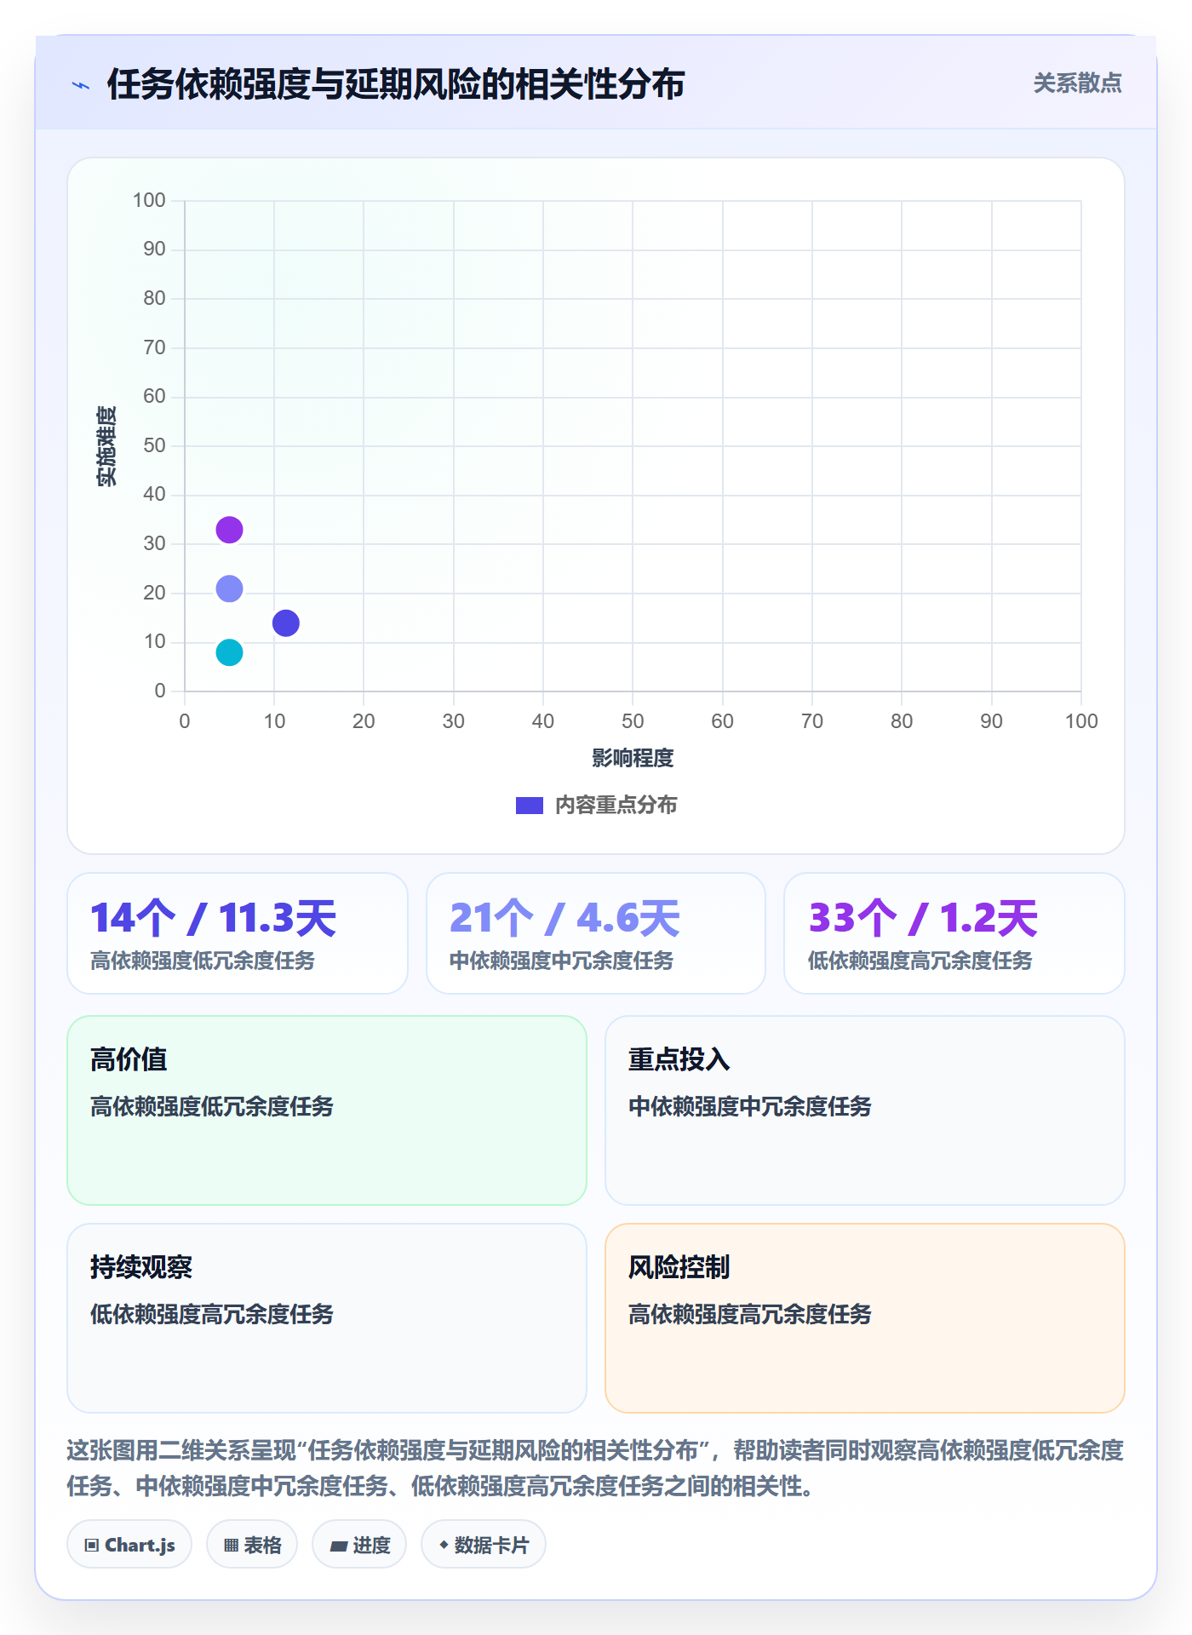Click the 进度 tag chip
Viewport: 1192px width, 1635px height.
click(x=359, y=1545)
